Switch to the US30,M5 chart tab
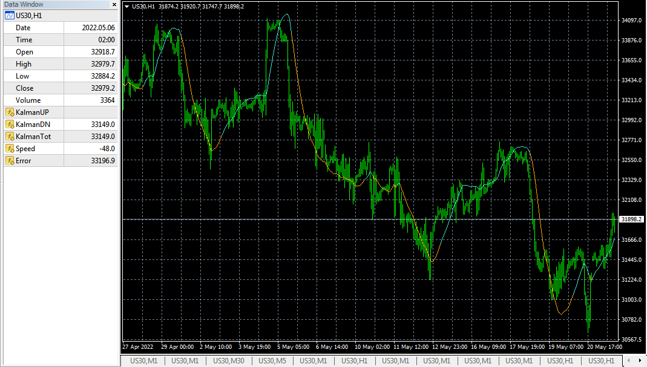The image size is (647, 367). pos(272,361)
